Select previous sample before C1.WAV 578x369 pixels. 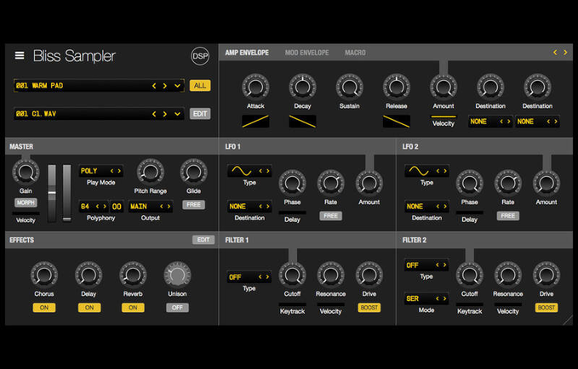pyautogui.click(x=154, y=114)
